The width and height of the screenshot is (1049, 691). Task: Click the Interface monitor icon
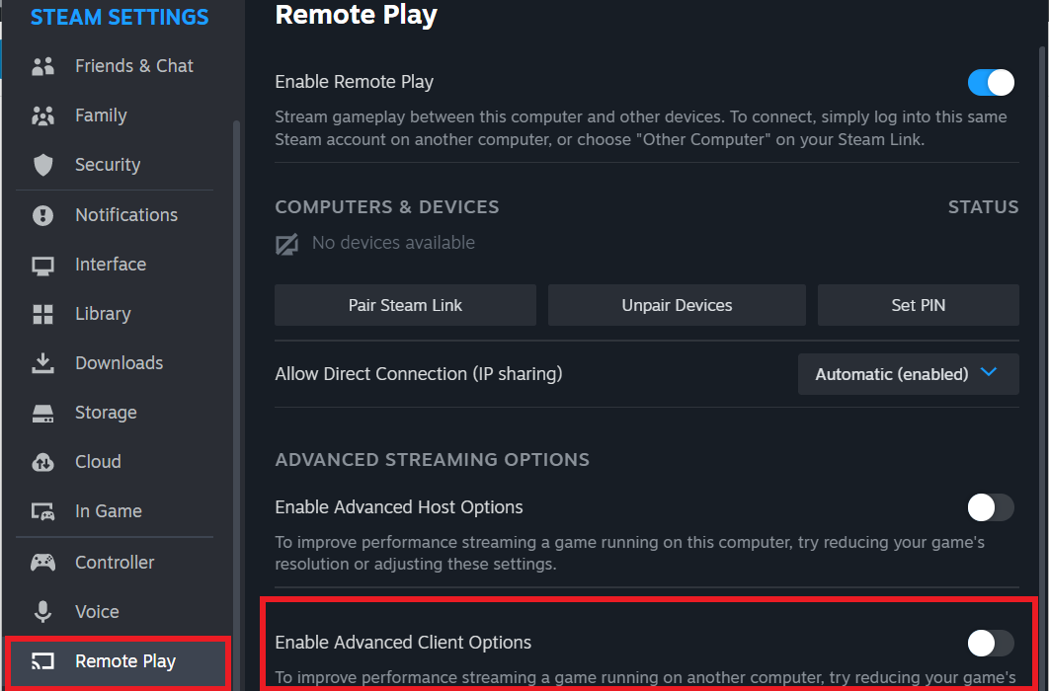tap(43, 264)
